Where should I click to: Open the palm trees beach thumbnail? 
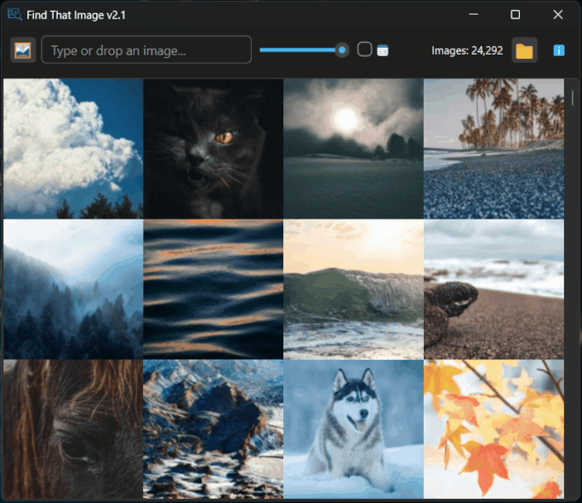click(494, 148)
